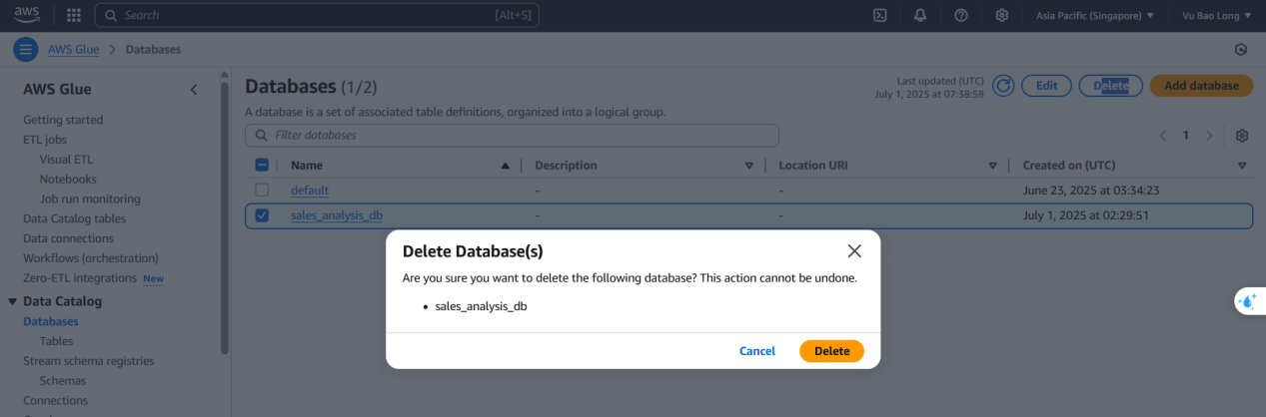Sort by Description column arrow

748,166
